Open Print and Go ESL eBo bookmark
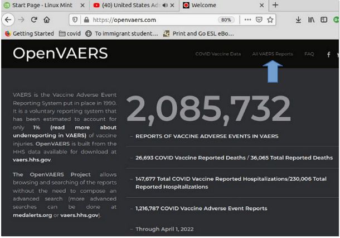 (198, 34)
